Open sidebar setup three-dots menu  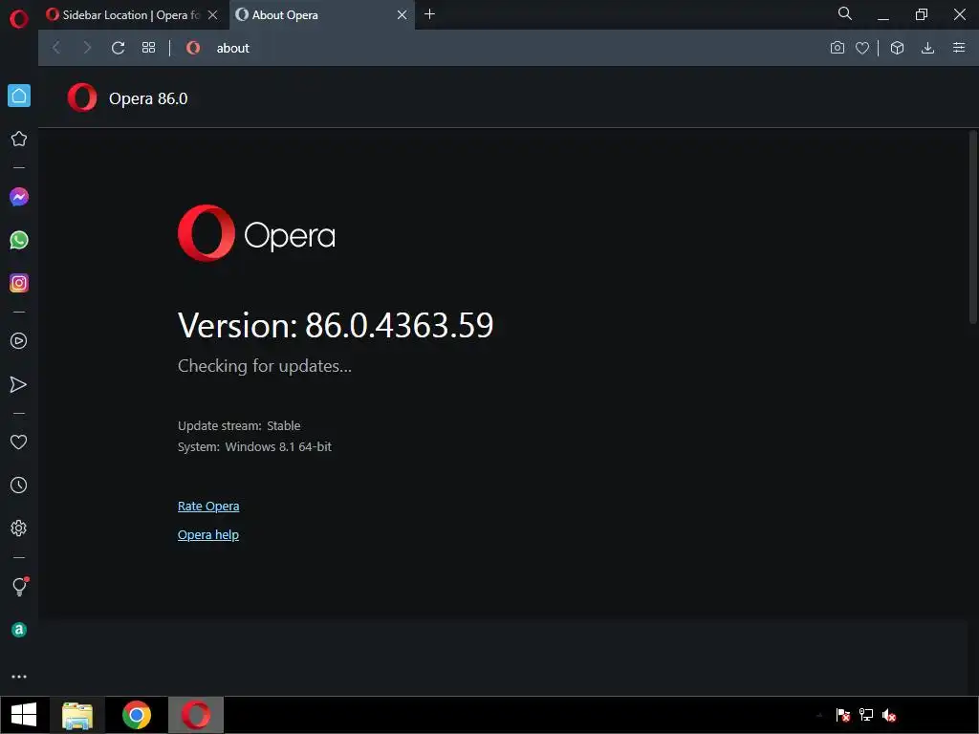pos(19,677)
